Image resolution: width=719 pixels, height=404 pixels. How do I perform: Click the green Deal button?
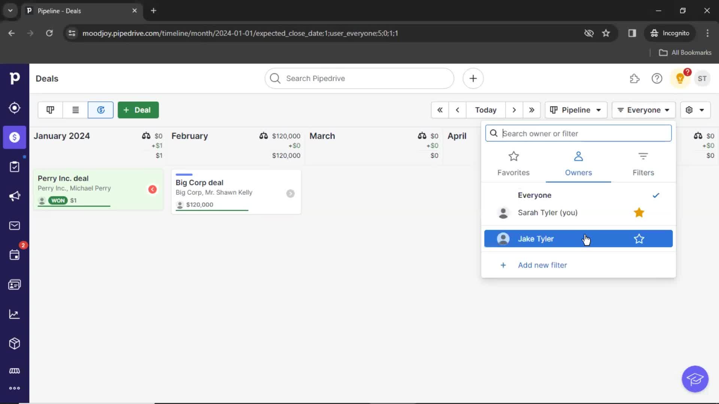[x=138, y=110]
